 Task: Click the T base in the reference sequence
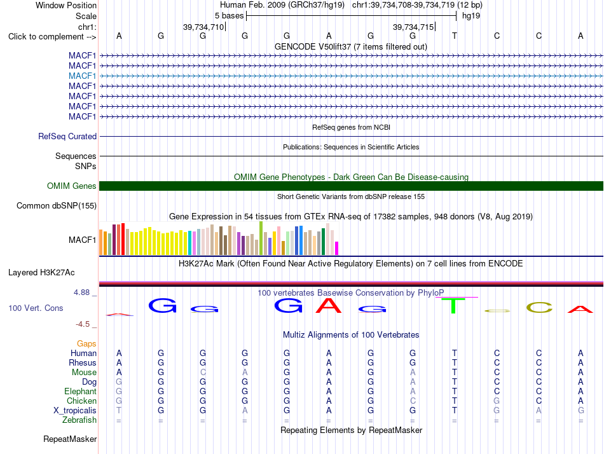(x=455, y=36)
